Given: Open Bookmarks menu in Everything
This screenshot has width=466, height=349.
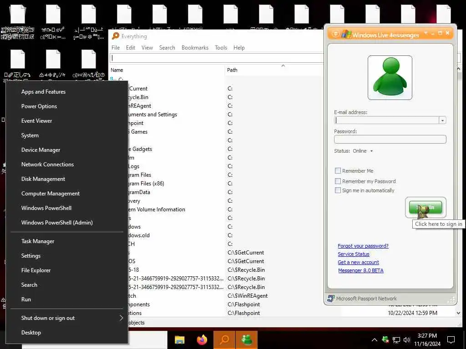Looking at the screenshot, I should point(195,47).
